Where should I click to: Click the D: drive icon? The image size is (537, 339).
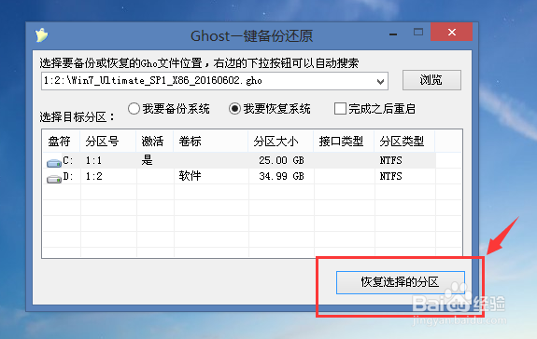click(54, 179)
